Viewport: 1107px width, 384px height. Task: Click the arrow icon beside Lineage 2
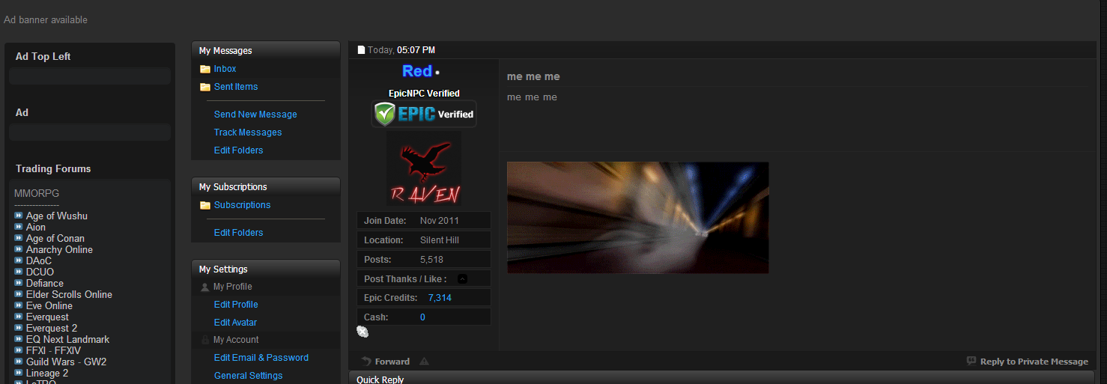coord(19,373)
